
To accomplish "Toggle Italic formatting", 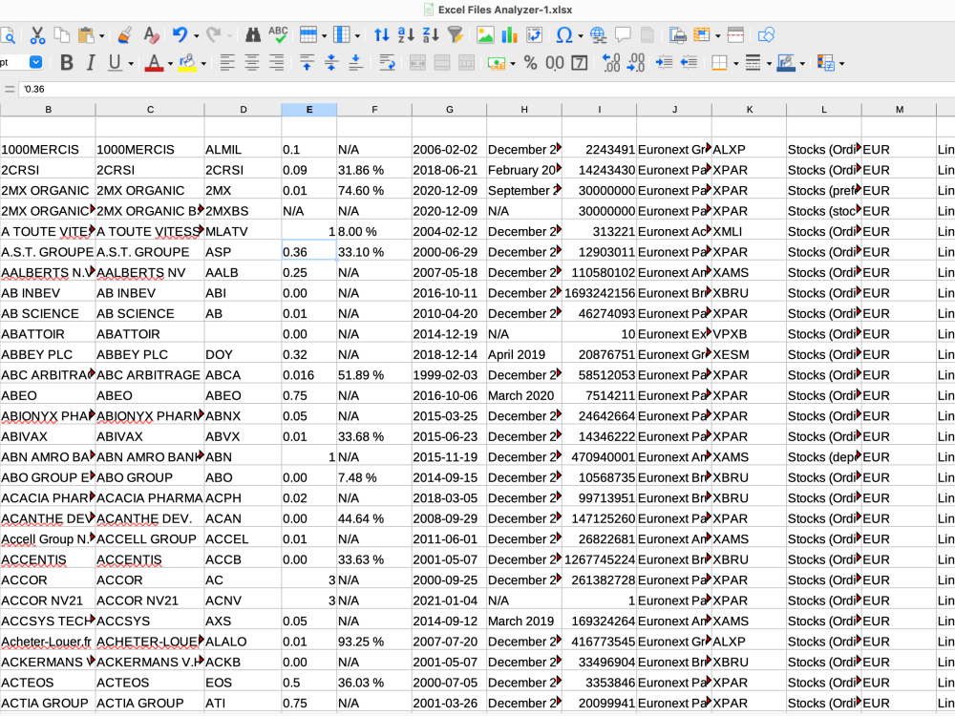I will pyautogui.click(x=91, y=63).
